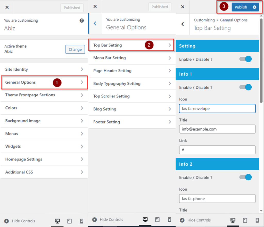The image size is (264, 227).
Task: Click the Info 1 Title input field
Action: pyautogui.click(x=217, y=129)
